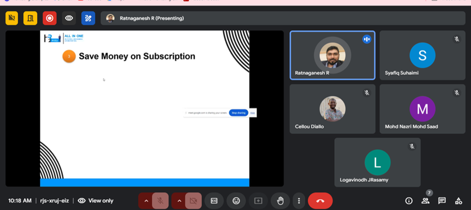Expand audio settings arrow beside microphone
This screenshot has width=471, height=210.
[146, 201]
